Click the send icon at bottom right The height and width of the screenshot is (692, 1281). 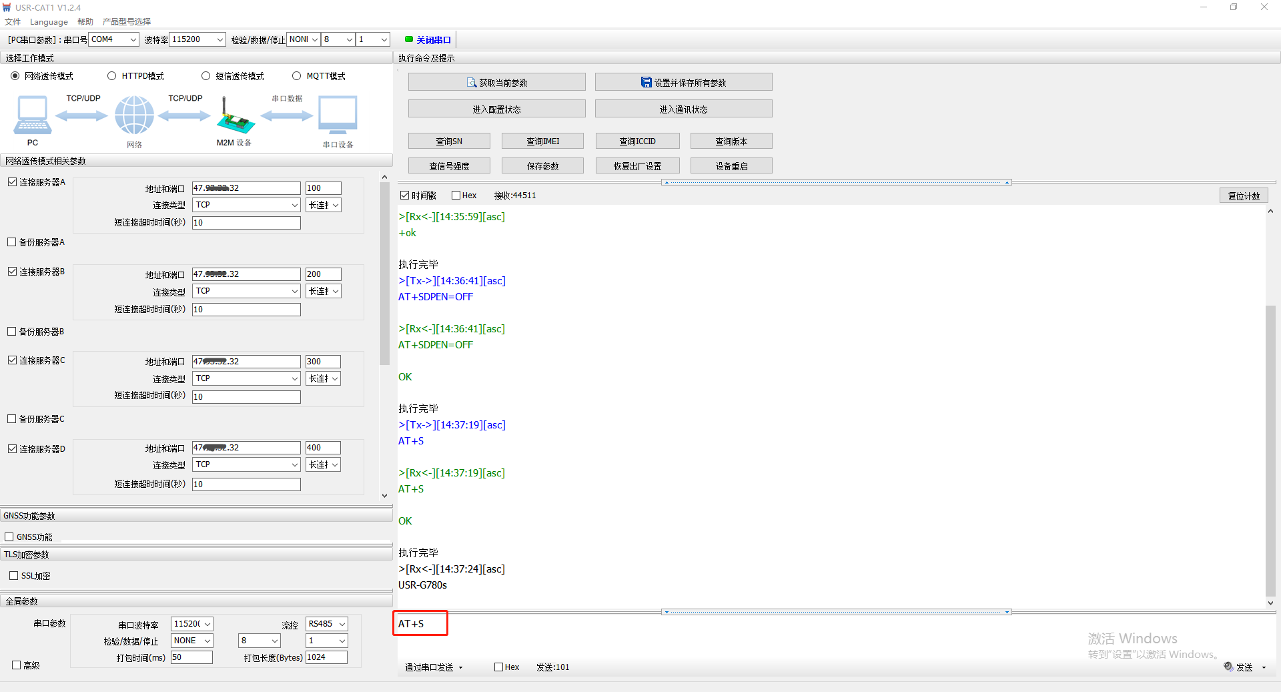[x=1228, y=667]
